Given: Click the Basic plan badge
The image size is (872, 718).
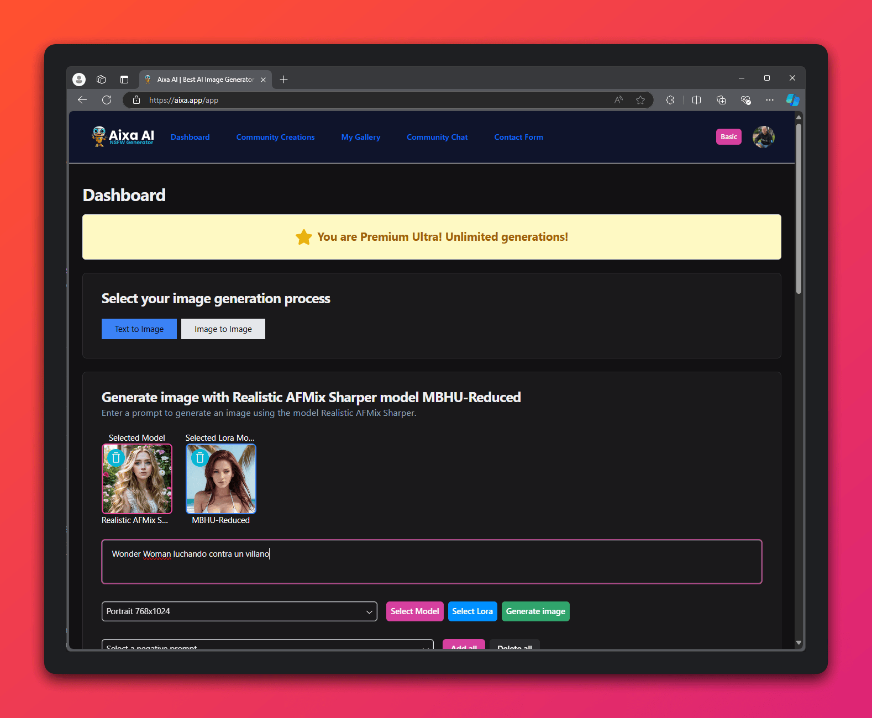Looking at the screenshot, I should click(729, 136).
